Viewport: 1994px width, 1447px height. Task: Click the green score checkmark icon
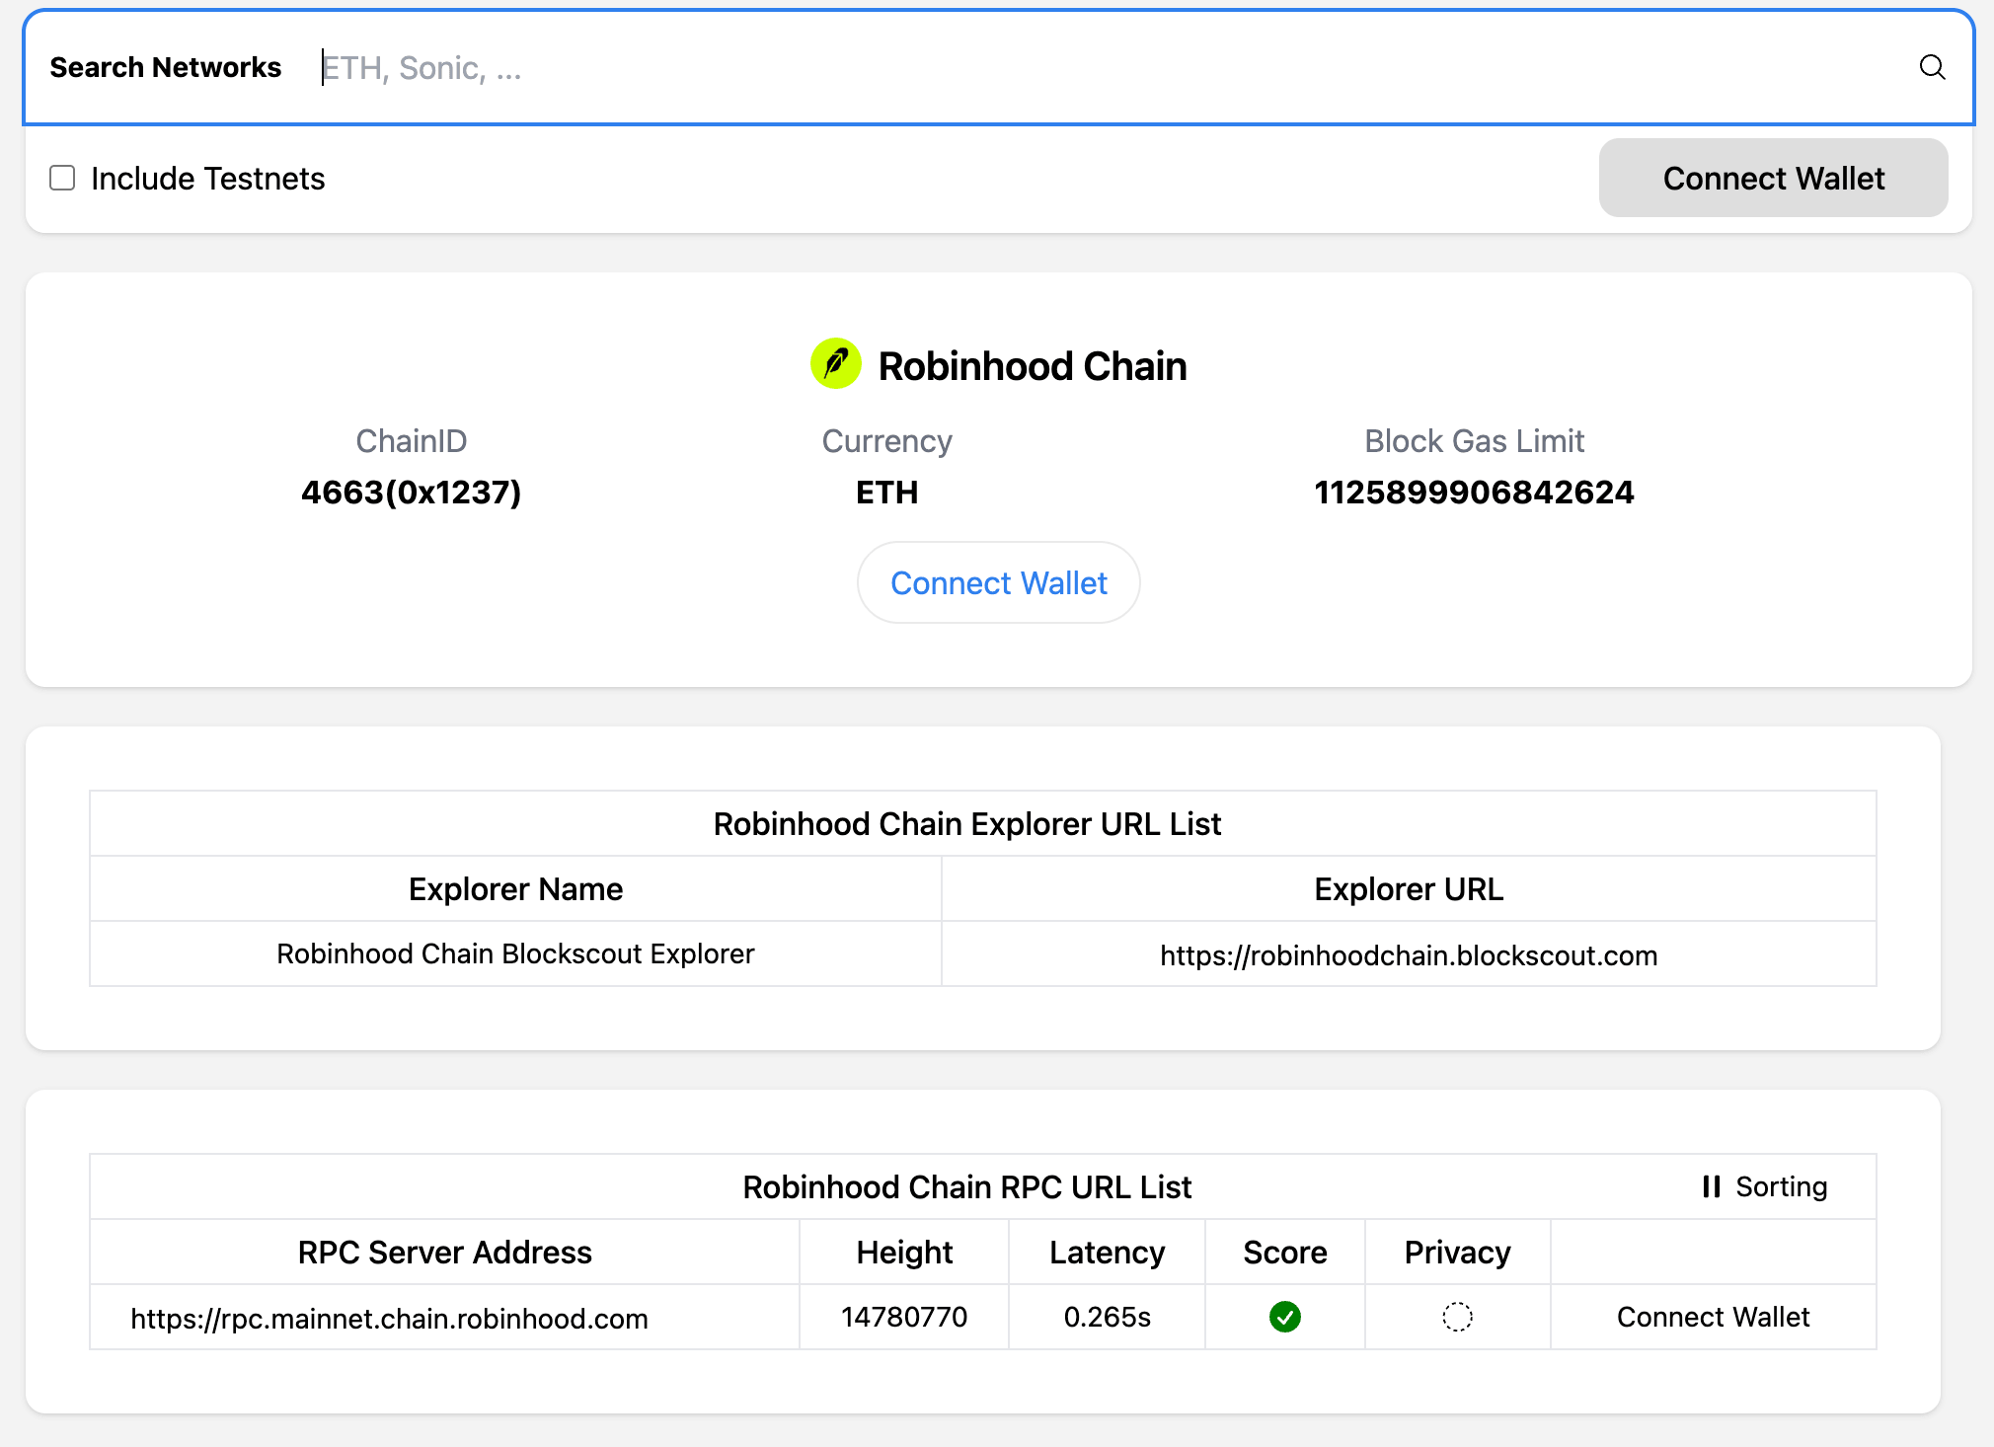pyautogui.click(x=1284, y=1317)
